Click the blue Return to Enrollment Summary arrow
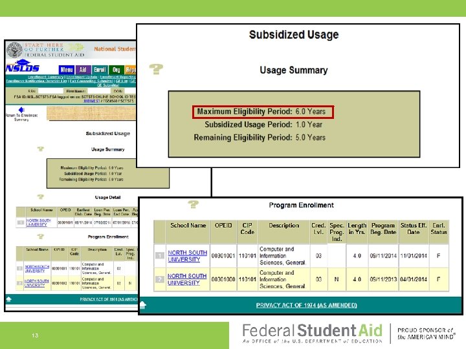 21,110
